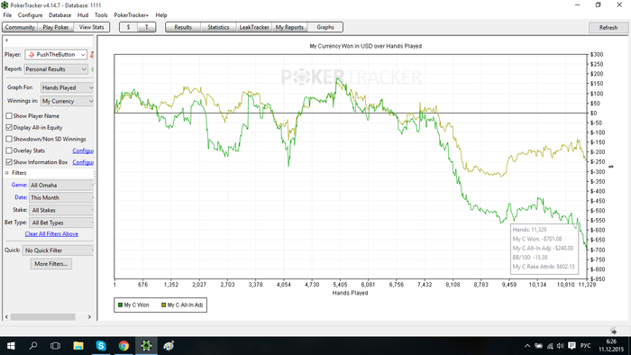This screenshot has width=631, height=355.
Task: Open the Help menu
Action: pyautogui.click(x=161, y=15)
